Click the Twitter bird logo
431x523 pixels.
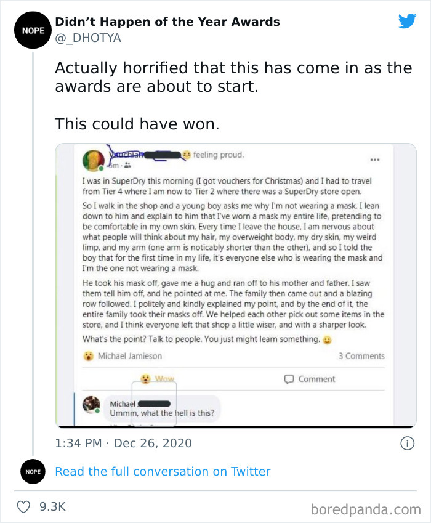point(408,20)
